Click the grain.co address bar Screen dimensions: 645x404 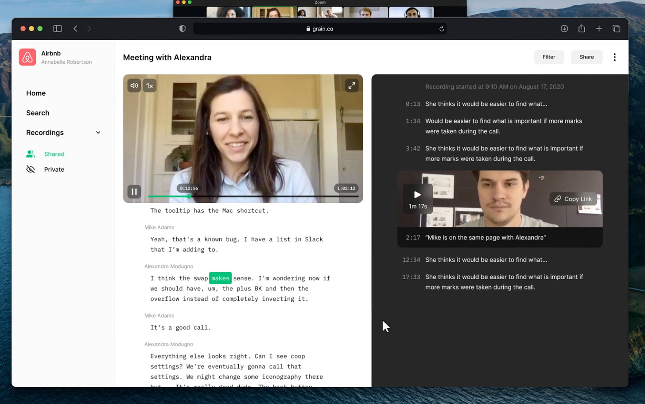coord(319,29)
